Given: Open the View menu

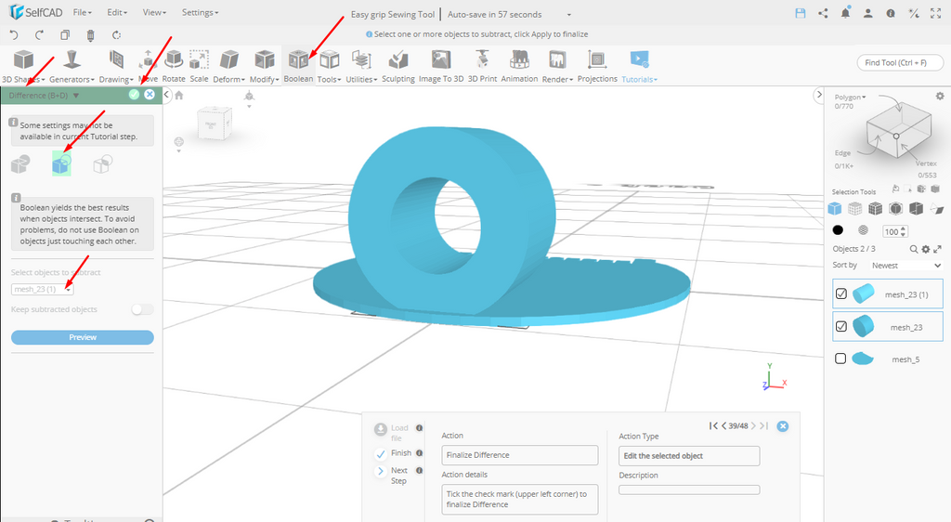Looking at the screenshot, I should (x=154, y=13).
